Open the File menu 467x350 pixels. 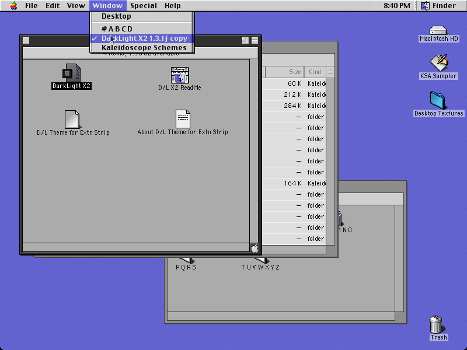[32, 6]
